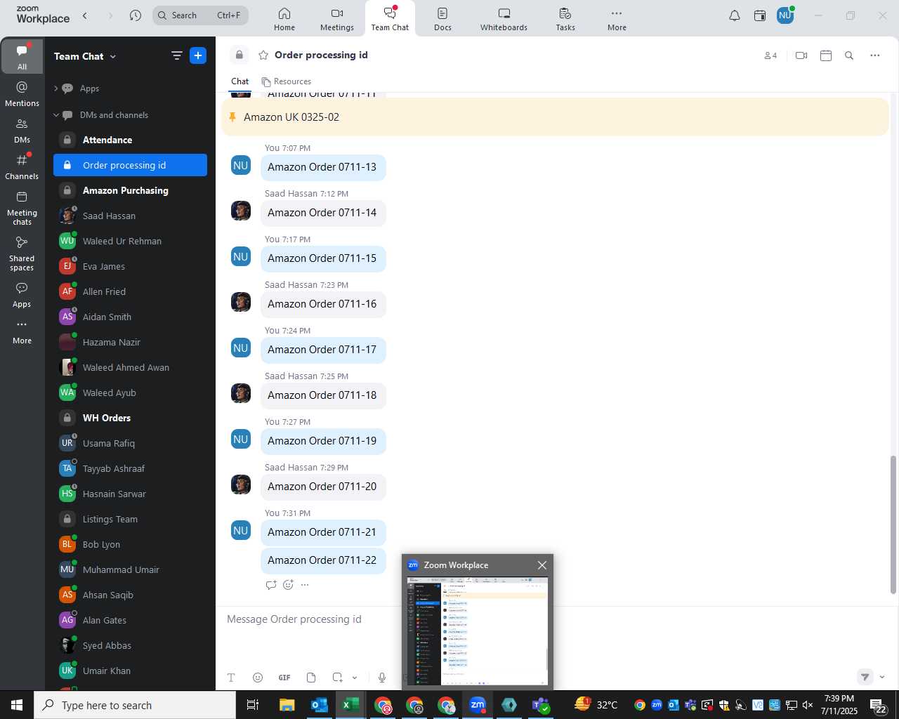Show Channels in the sidebar
Viewport: 899px width, 719px height.
22,167
